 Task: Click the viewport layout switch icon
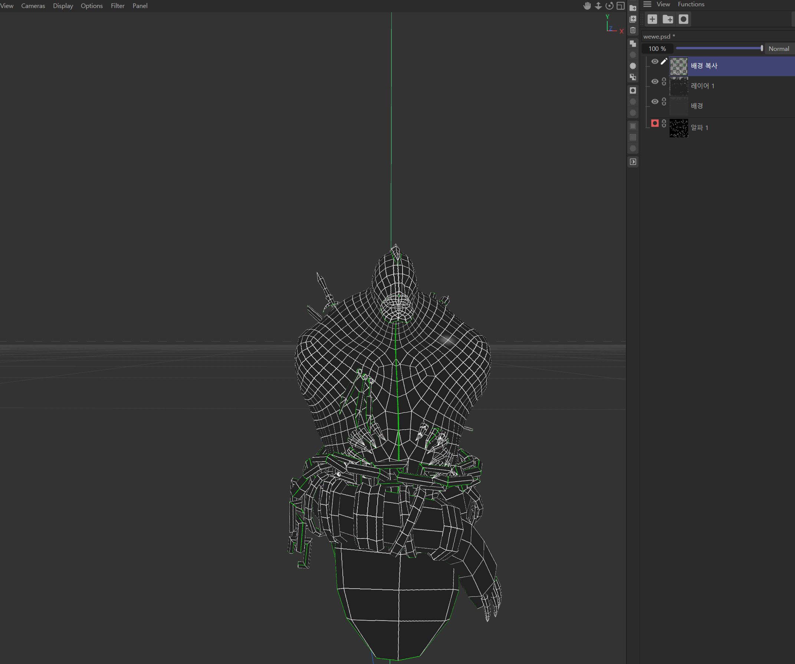[x=621, y=6]
